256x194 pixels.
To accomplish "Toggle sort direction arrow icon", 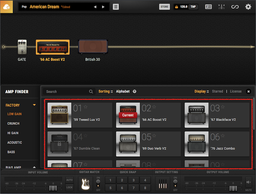I will point(134,91).
